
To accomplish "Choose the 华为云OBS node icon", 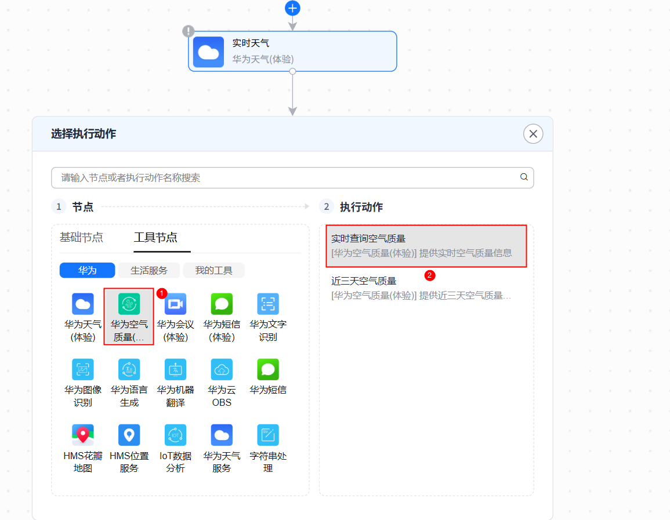I will coord(222,369).
